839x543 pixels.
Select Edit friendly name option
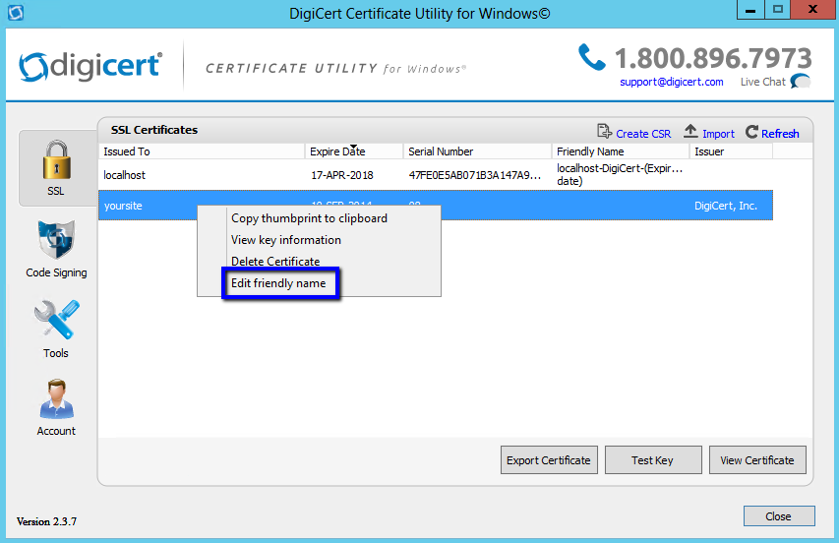pyautogui.click(x=280, y=283)
